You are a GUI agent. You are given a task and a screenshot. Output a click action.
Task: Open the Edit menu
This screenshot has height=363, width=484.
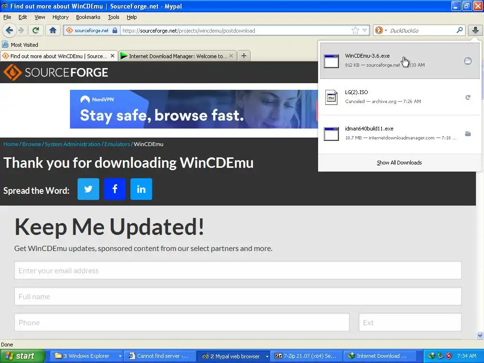(23, 17)
